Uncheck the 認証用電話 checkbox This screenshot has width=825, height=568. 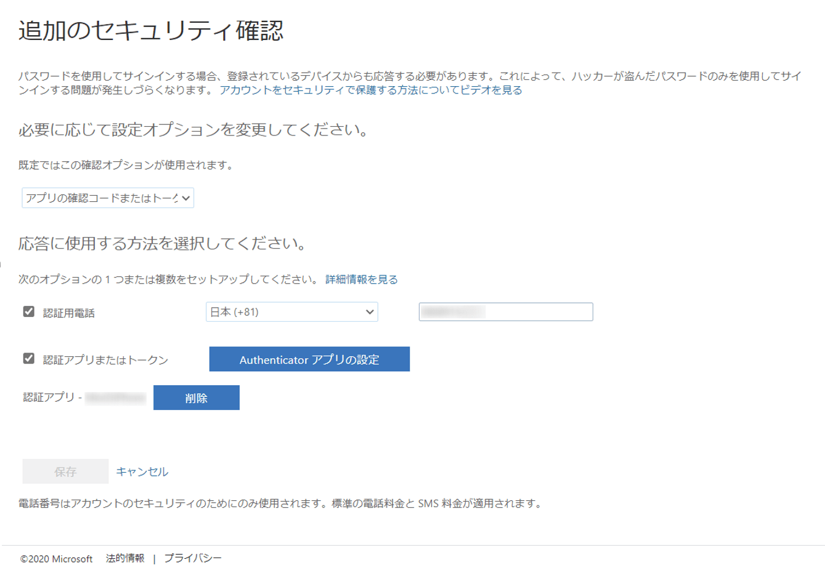click(28, 311)
